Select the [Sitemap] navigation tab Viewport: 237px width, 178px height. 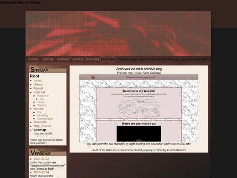tap(108, 59)
